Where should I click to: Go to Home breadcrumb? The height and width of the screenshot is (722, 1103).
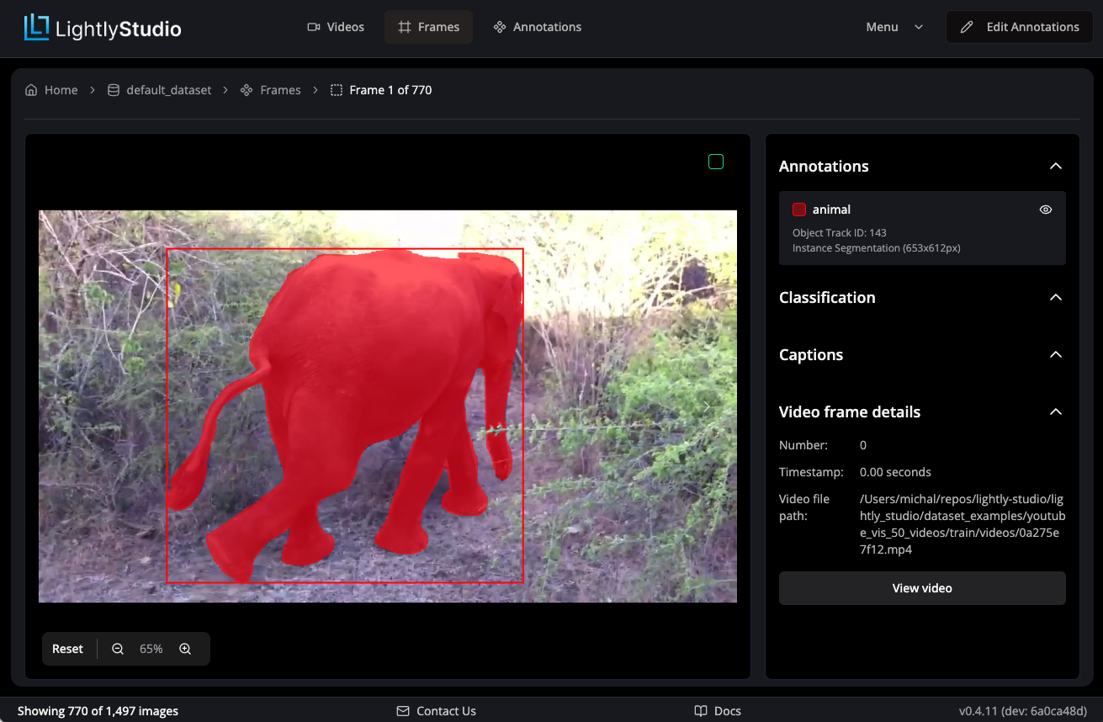point(51,90)
